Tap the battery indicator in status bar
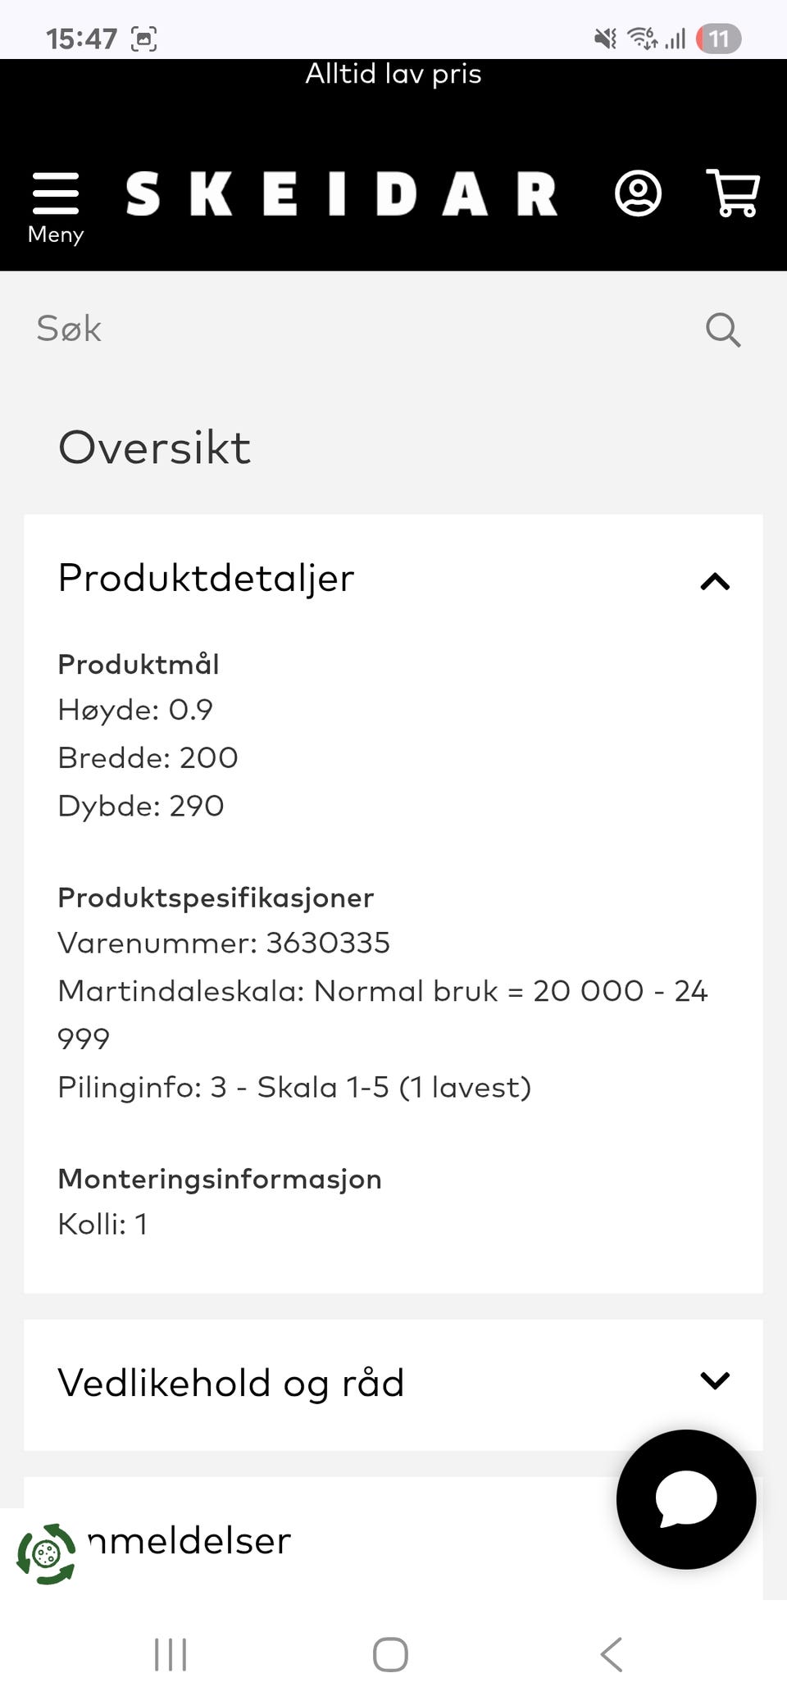 point(718,39)
